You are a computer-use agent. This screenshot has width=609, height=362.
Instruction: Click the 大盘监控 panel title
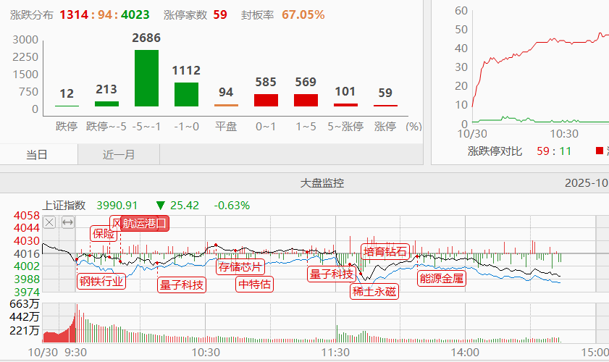point(322,183)
